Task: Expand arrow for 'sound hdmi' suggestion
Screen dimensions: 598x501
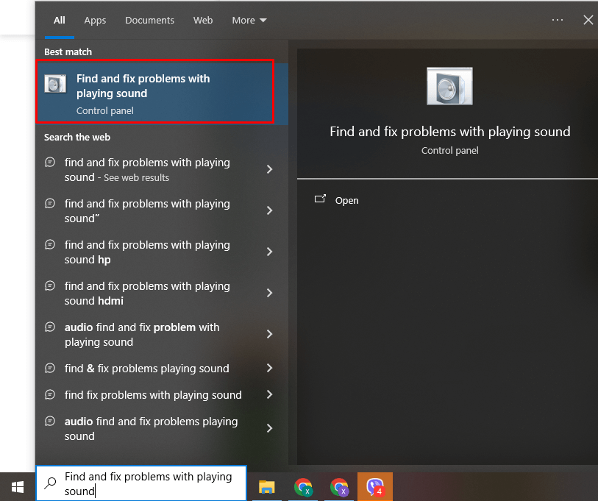Action: tap(270, 293)
